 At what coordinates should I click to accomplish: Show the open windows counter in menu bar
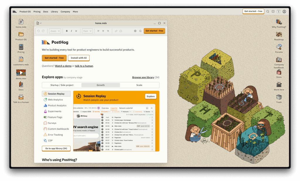click(x=279, y=11)
